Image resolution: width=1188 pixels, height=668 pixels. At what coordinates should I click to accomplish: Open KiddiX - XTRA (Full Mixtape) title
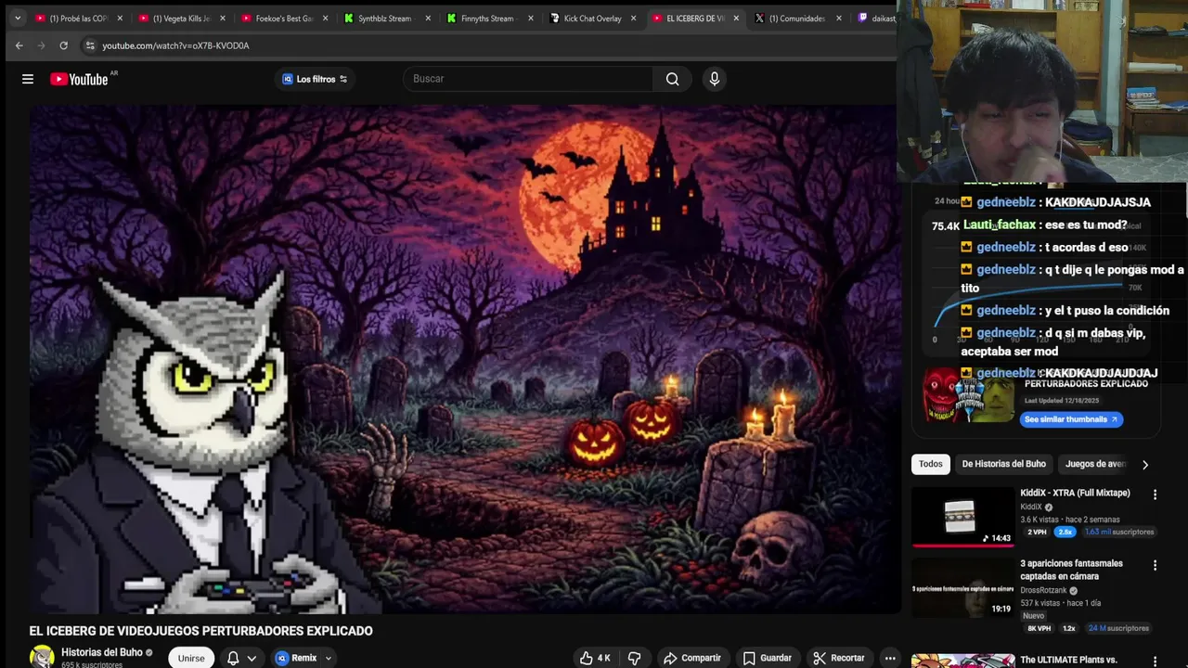(x=1075, y=493)
